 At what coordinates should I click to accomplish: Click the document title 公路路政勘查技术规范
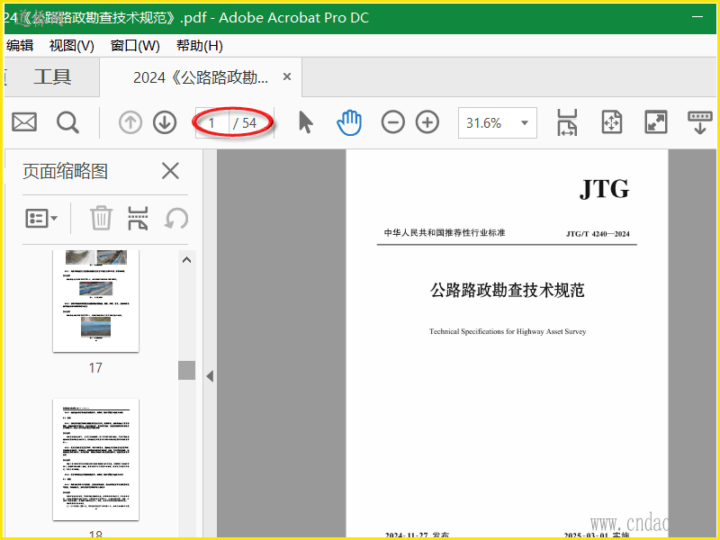point(507,290)
